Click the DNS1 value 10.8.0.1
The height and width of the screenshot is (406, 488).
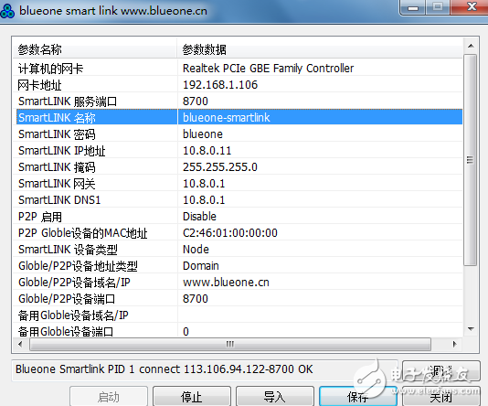pyautogui.click(x=204, y=200)
